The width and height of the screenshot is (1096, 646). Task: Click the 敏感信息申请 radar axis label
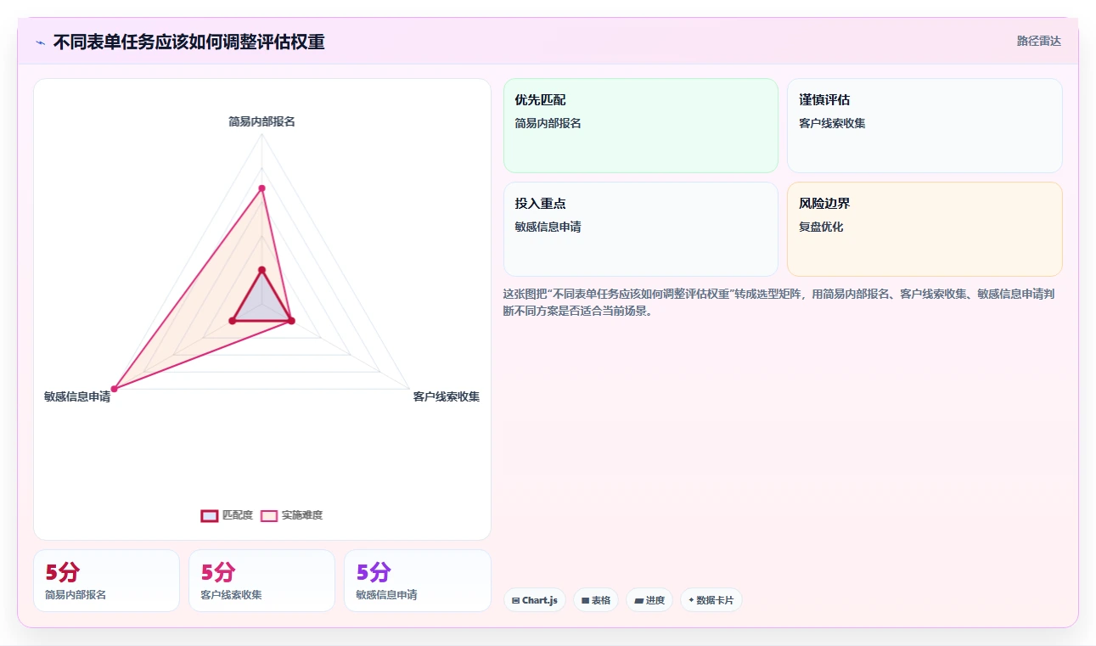(77, 396)
